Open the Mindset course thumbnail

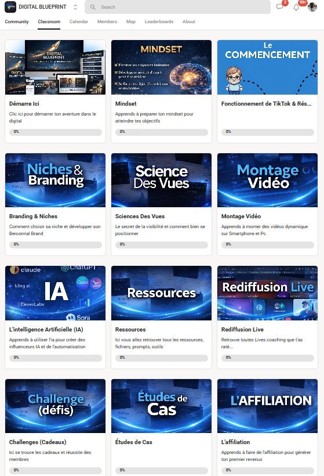click(161, 67)
